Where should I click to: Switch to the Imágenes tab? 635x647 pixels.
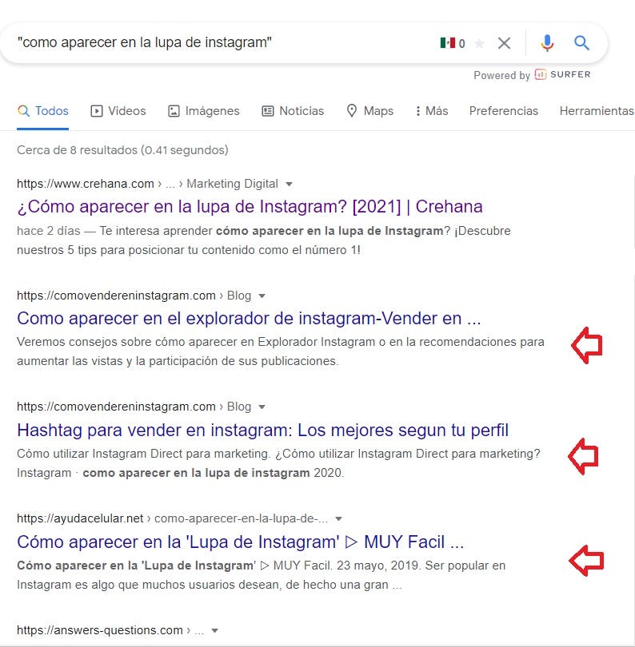click(x=204, y=111)
